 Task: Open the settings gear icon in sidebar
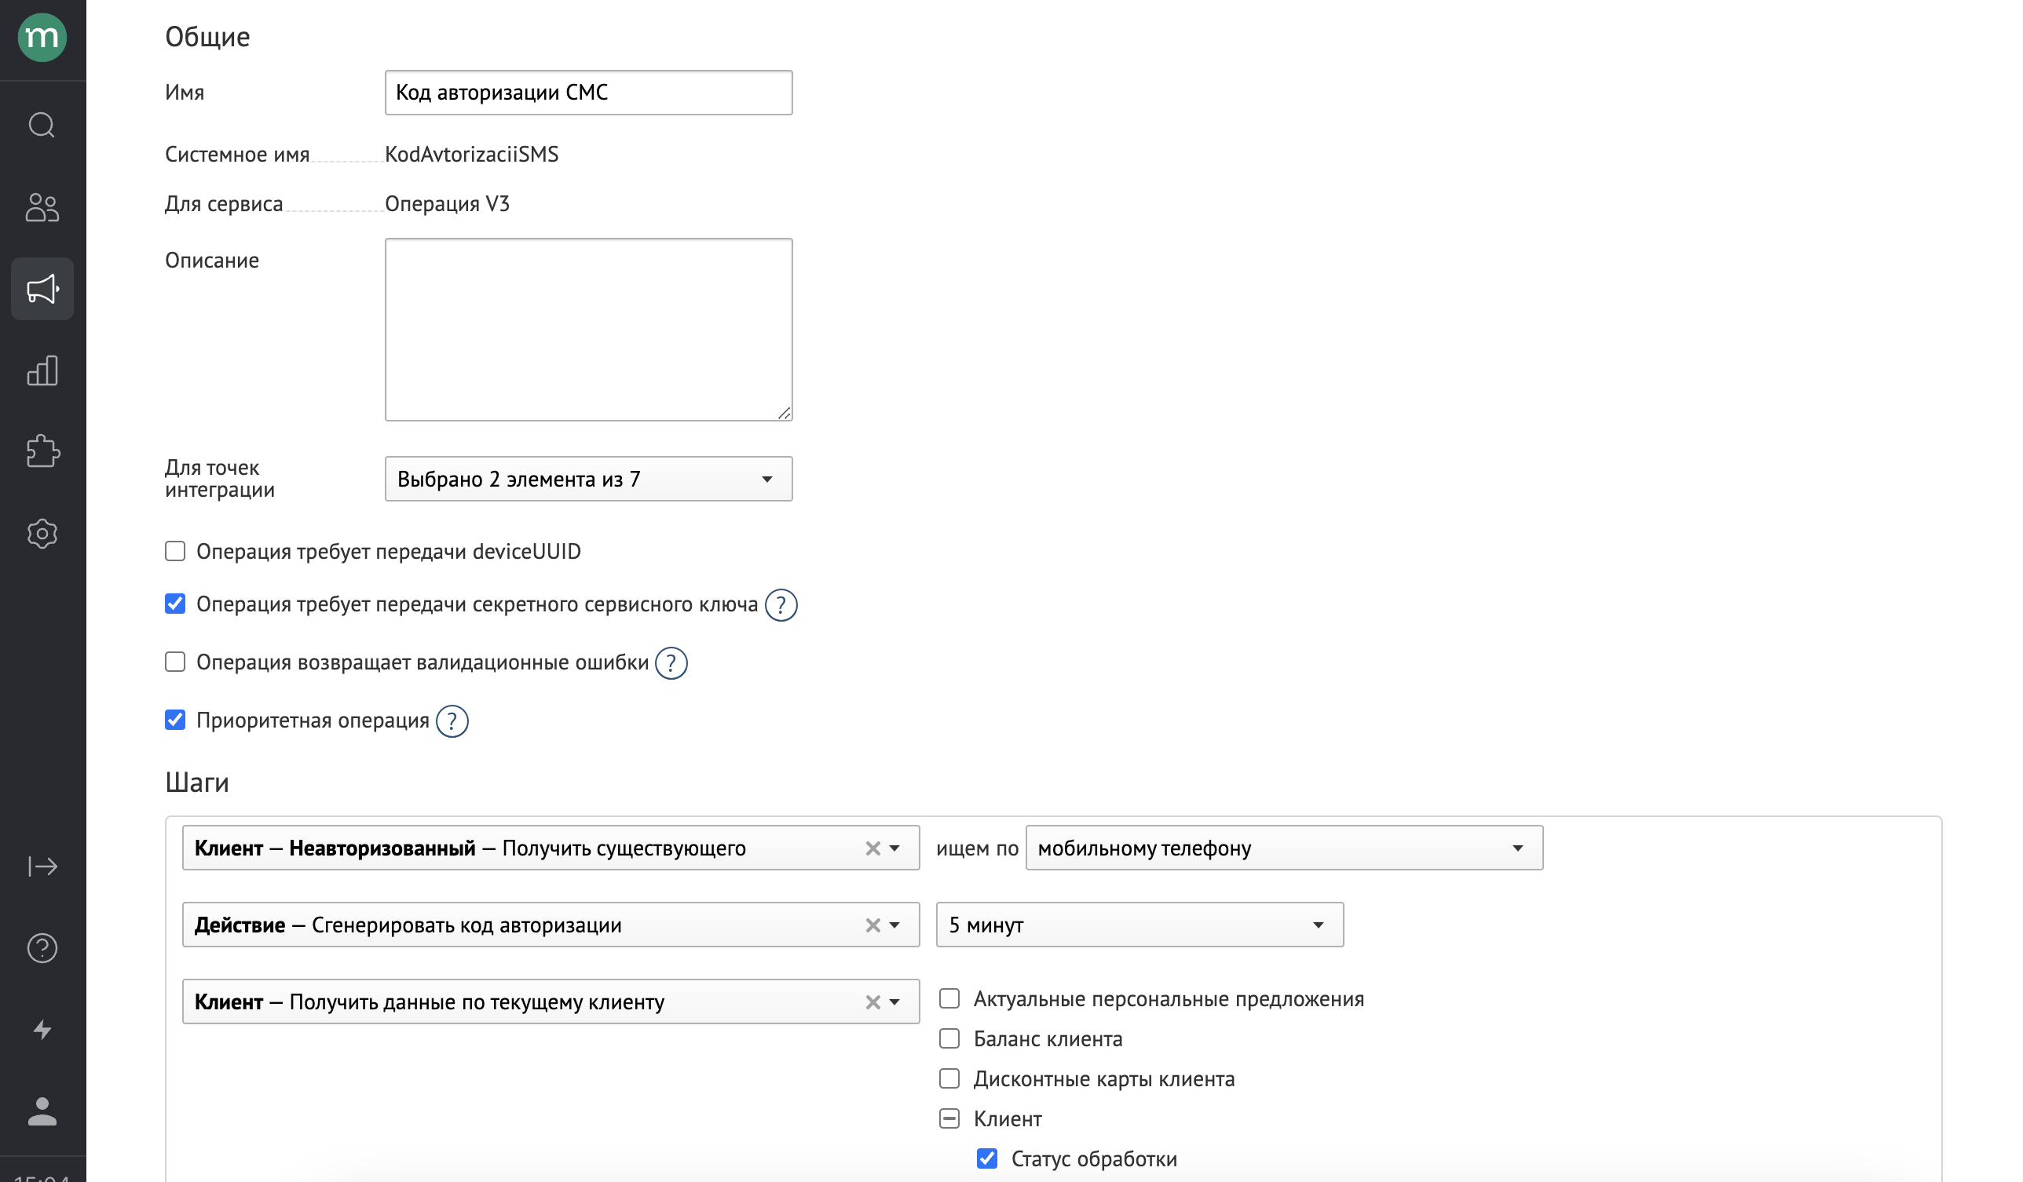[42, 534]
